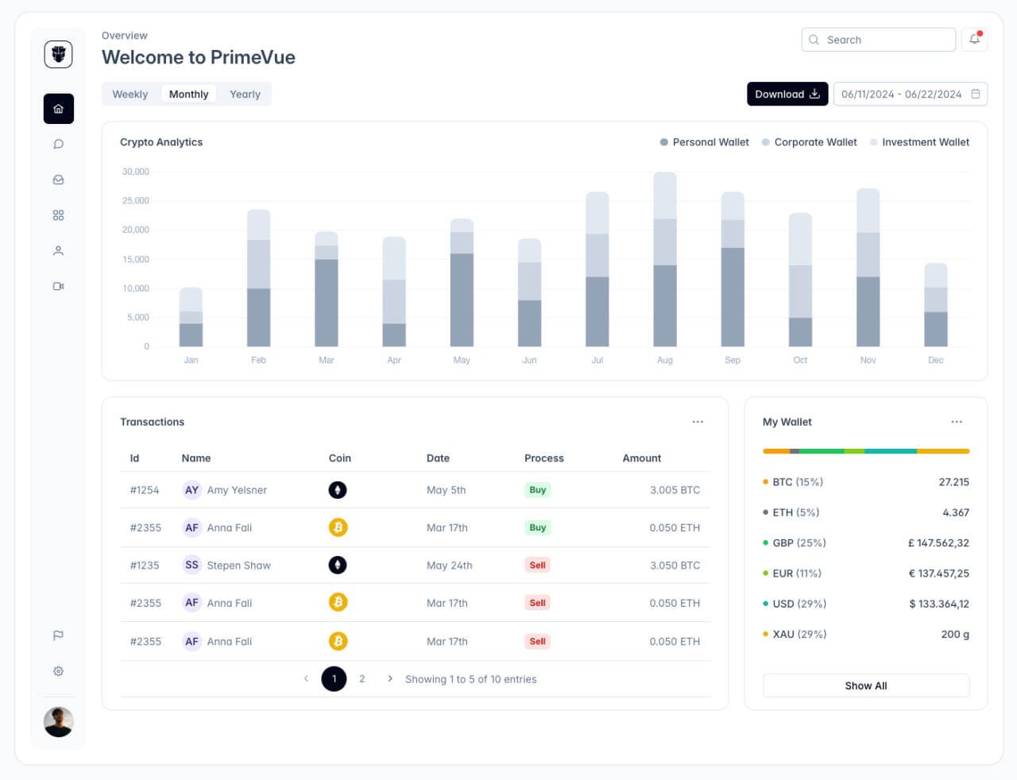Click the GBP (25%) wallet entry
This screenshot has width=1017, height=780.
point(866,543)
